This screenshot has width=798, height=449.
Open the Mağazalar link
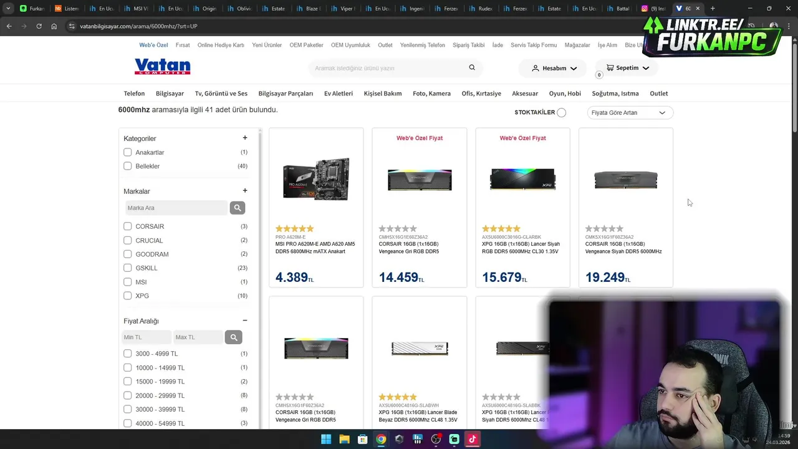577,46
